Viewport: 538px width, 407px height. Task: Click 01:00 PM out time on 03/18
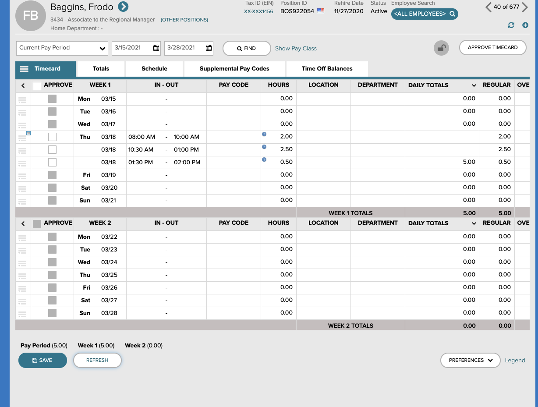[x=186, y=149]
